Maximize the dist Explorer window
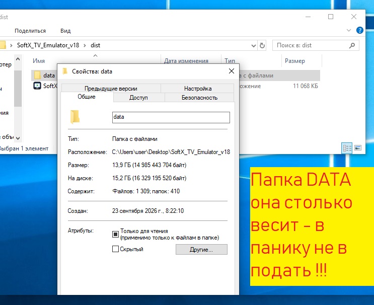The height and width of the screenshot is (305, 374). [x=331, y=17]
